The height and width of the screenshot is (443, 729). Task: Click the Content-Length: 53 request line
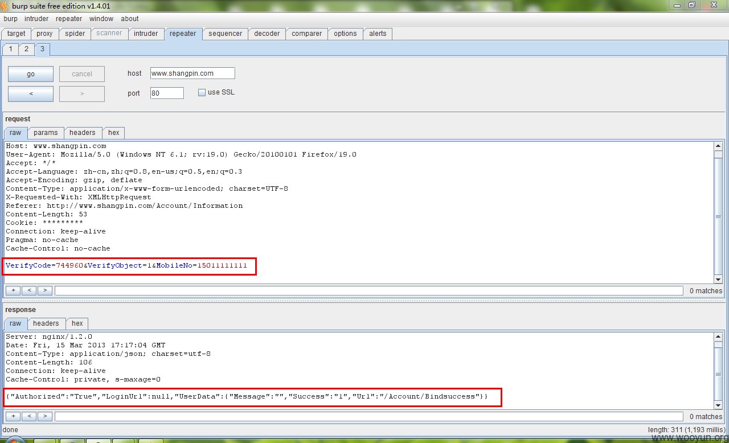(47, 214)
